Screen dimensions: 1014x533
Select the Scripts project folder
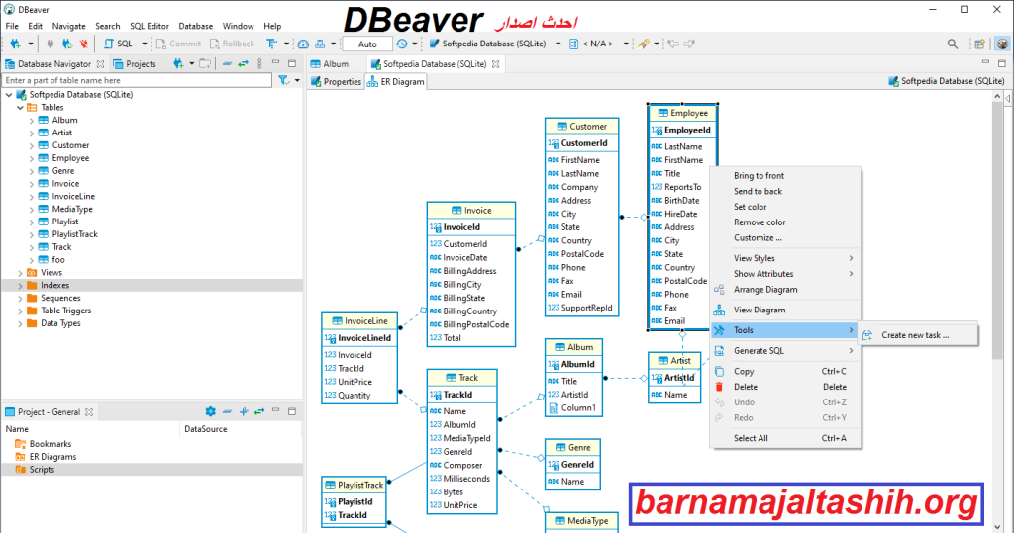42,470
